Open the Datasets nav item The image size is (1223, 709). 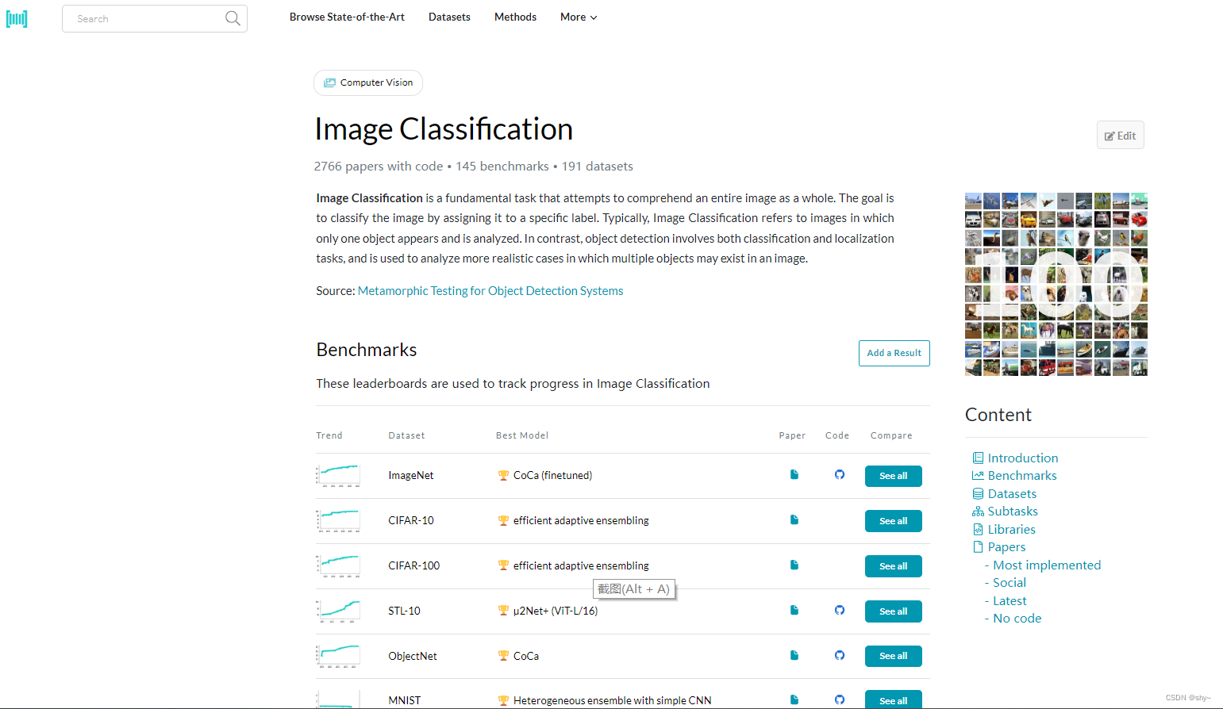(x=449, y=17)
